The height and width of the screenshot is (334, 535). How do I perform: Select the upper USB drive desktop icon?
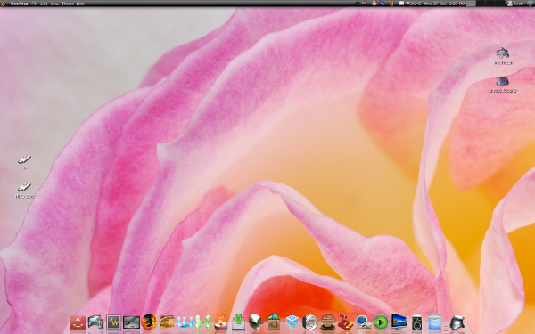pyautogui.click(x=25, y=159)
